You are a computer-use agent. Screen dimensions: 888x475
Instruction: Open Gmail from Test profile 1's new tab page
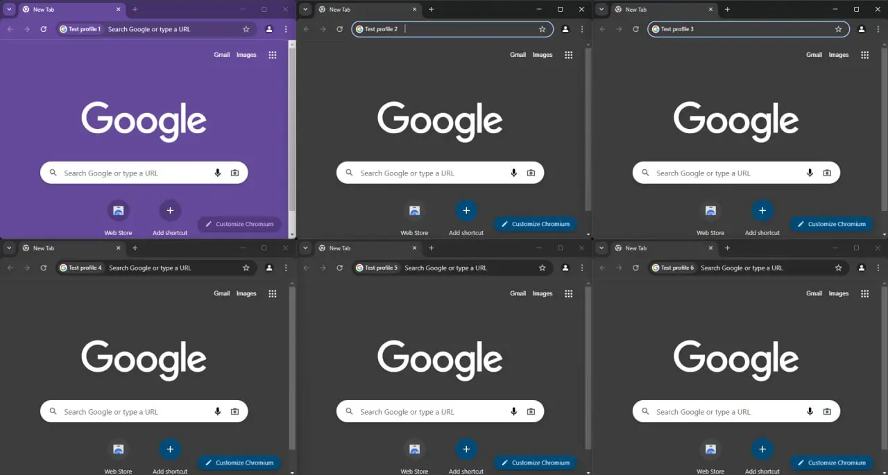point(221,55)
